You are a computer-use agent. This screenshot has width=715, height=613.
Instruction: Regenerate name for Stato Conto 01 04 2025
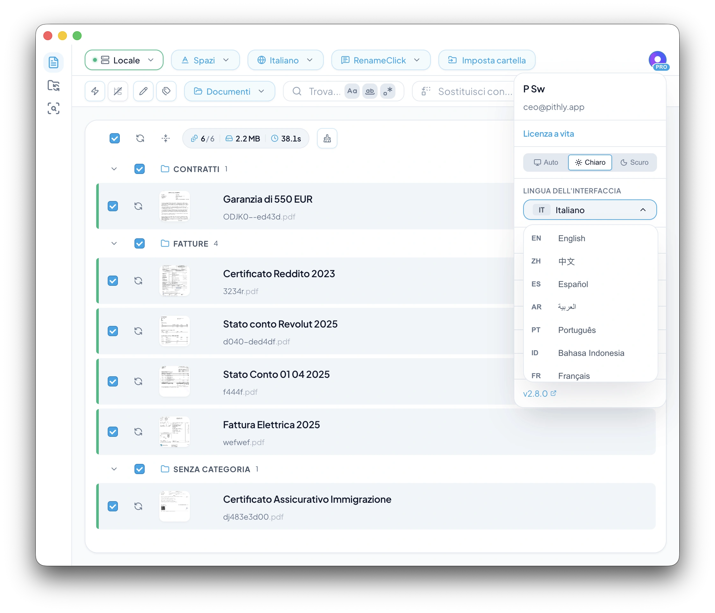click(138, 381)
